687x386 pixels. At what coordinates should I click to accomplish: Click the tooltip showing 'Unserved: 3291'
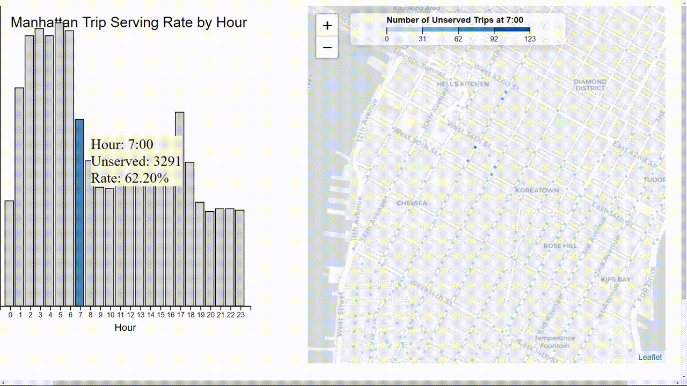click(137, 160)
